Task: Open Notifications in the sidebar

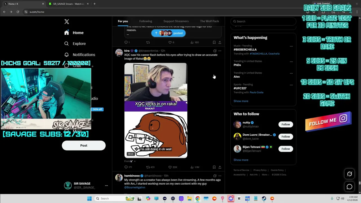Action: (80, 55)
